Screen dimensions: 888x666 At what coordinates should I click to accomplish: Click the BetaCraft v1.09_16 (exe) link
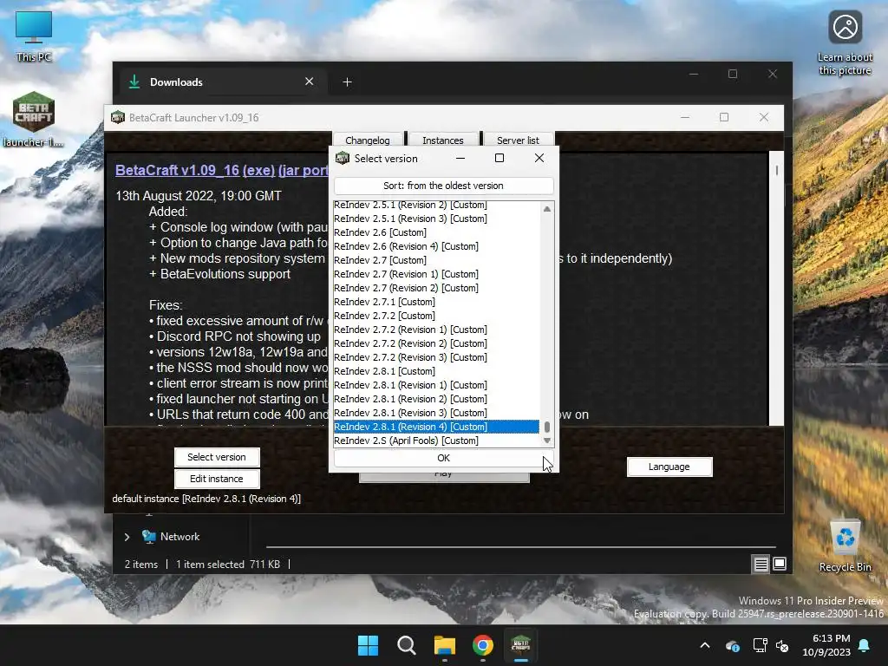coord(195,170)
